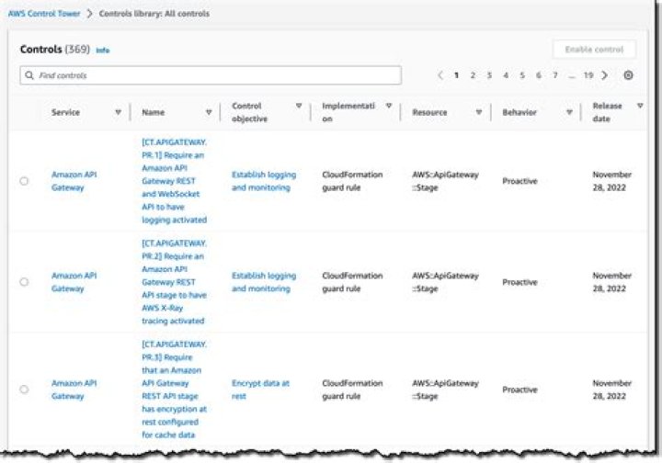Sort by Resource column arrow
662x463 pixels.
pyautogui.click(x=478, y=112)
